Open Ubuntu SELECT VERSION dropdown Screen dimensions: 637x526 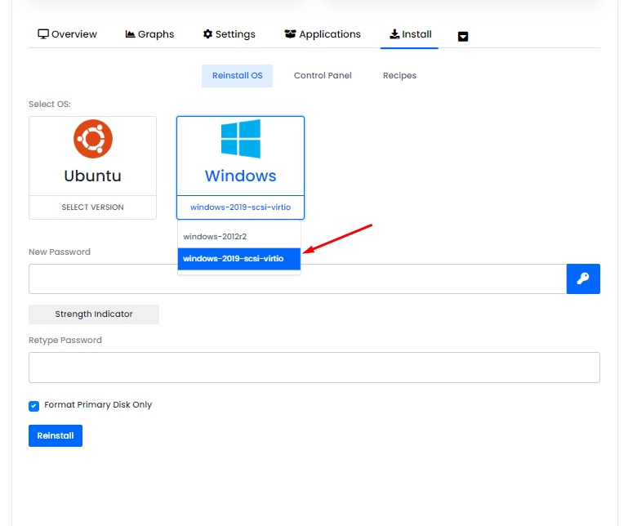(x=92, y=207)
